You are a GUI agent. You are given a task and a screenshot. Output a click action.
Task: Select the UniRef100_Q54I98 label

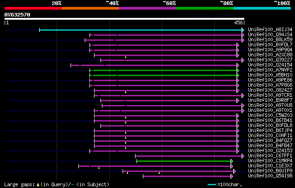click(270, 176)
